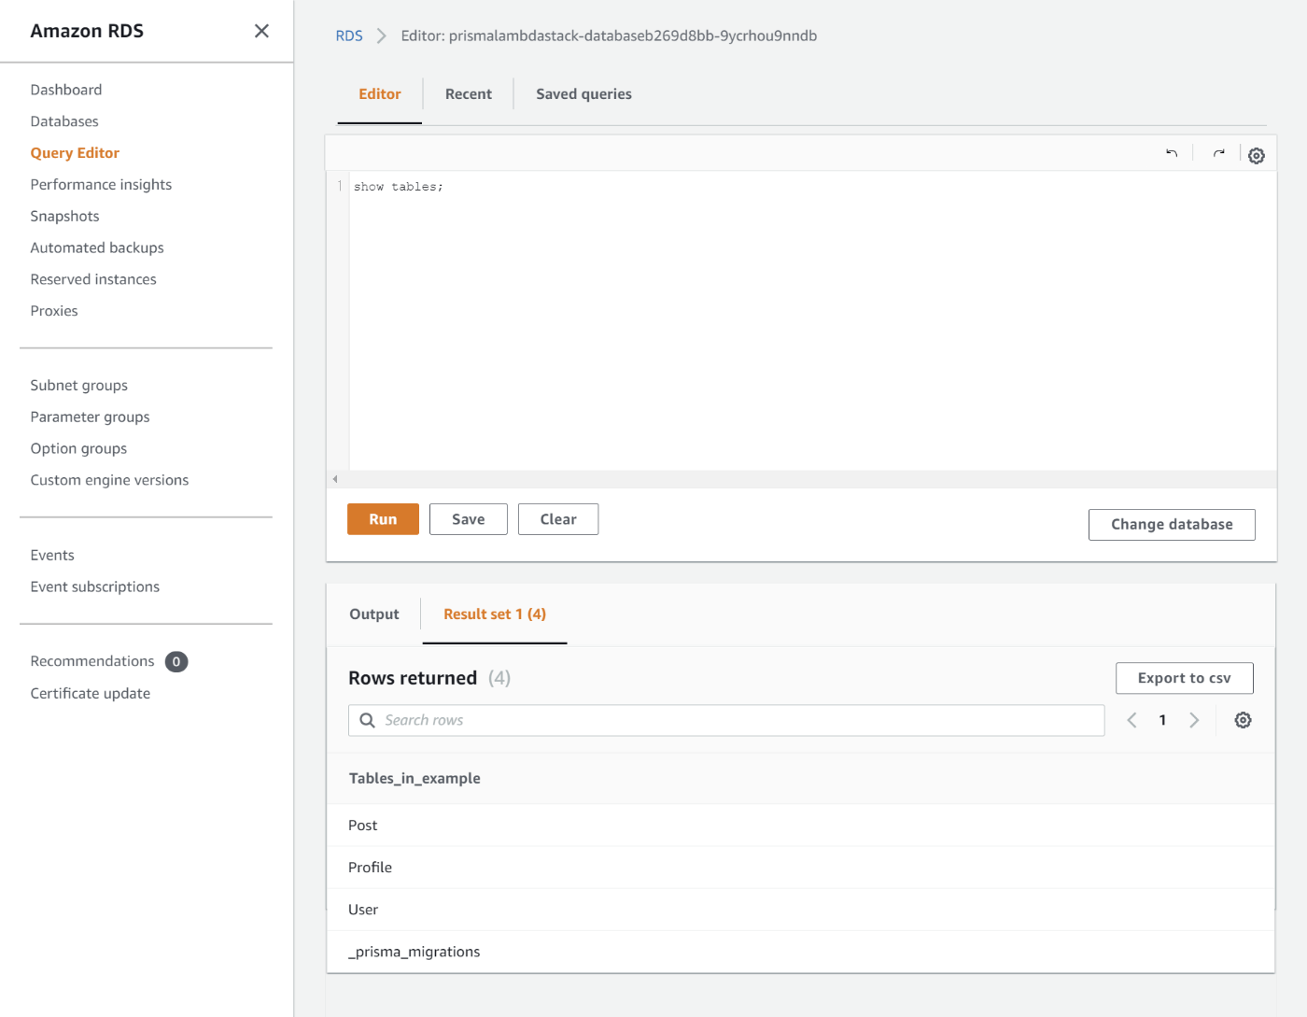Switch to the Saved queries tab
1307x1017 pixels.
583,94
